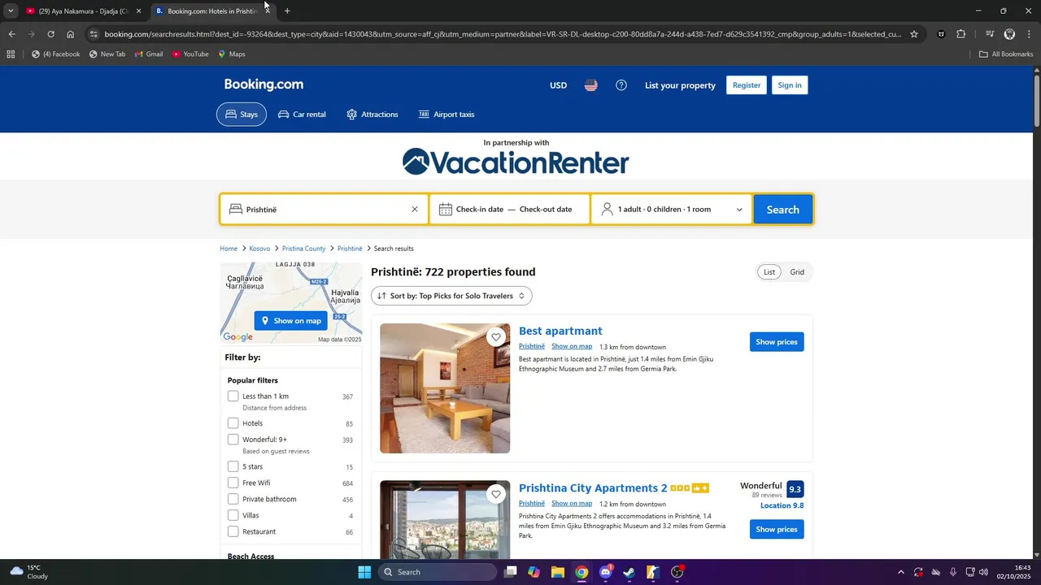Image resolution: width=1041 pixels, height=585 pixels.
Task: Reload the page
Action: tap(50, 34)
